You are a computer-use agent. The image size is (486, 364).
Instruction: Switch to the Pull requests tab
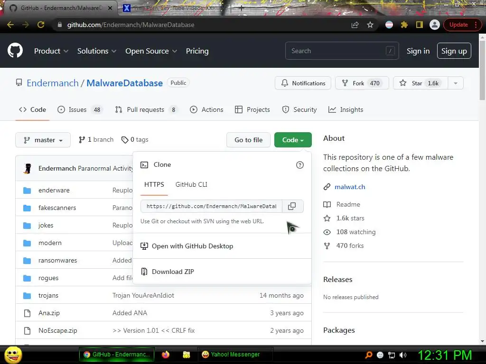[146, 109]
